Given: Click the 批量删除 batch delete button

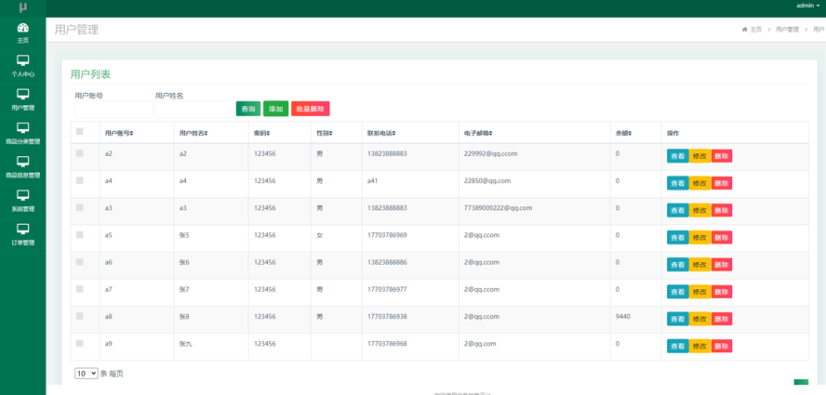Looking at the screenshot, I should pyautogui.click(x=311, y=109).
